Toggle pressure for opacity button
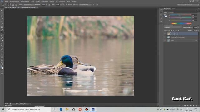This screenshot has height=112, width=200. [x=49, y=5]
